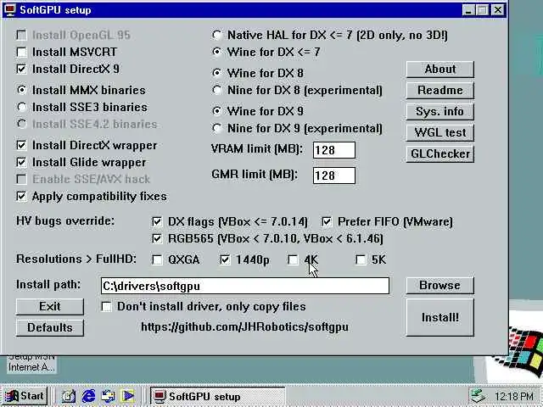Toggle Install DirectX wrapper checkbox
543x407 pixels.
click(x=21, y=145)
